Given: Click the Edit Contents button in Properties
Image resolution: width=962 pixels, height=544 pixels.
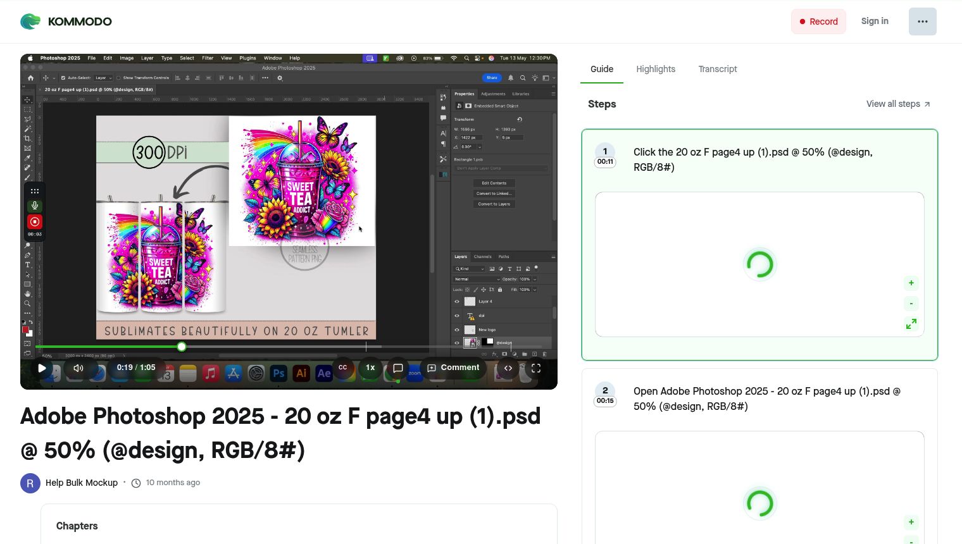Looking at the screenshot, I should coord(494,183).
